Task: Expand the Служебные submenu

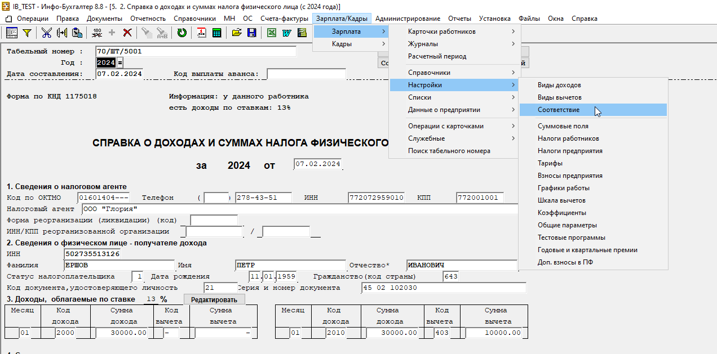Action: point(454,138)
